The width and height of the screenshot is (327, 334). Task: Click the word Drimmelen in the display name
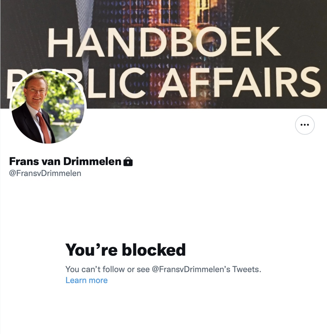click(92, 161)
